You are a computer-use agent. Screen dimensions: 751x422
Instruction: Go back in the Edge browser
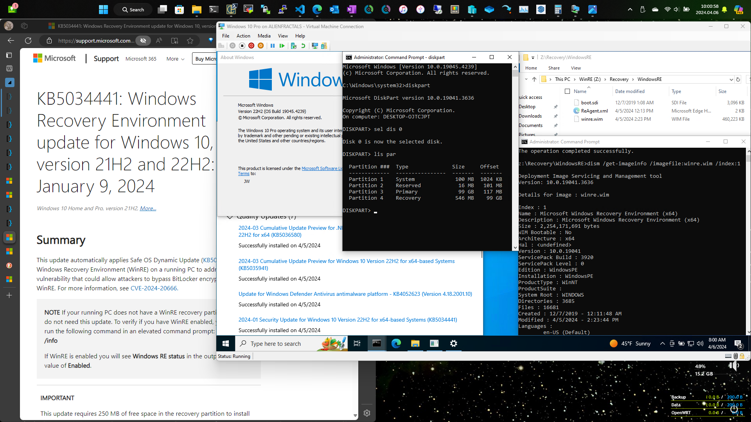pos(11,41)
